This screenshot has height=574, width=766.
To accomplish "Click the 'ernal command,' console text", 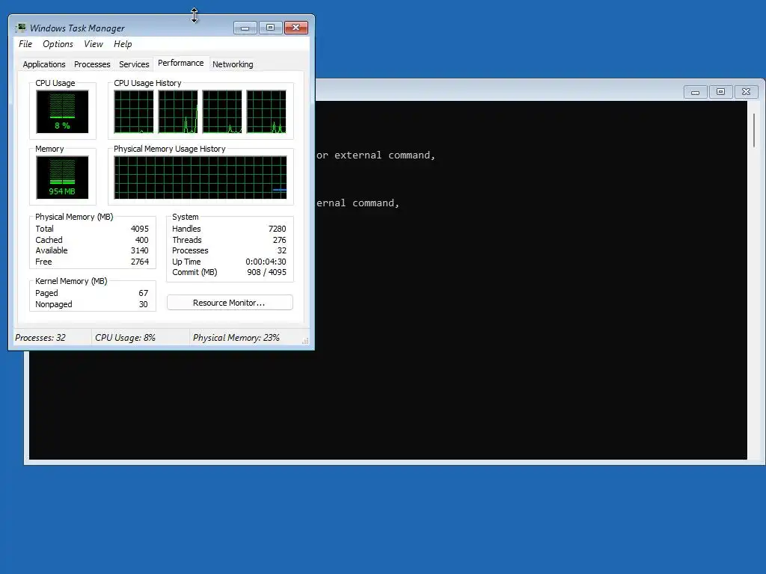I will coord(358,203).
